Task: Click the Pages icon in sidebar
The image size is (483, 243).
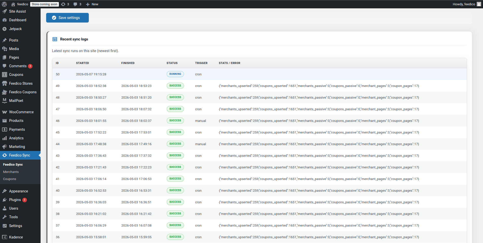Action: 5,57
